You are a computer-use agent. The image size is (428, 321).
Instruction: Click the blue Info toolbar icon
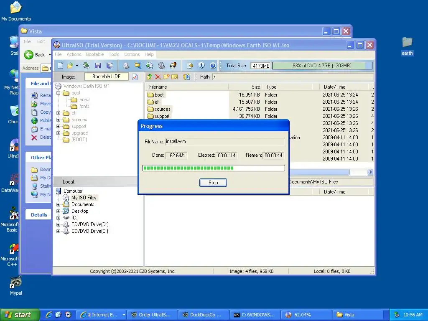pos(201,66)
